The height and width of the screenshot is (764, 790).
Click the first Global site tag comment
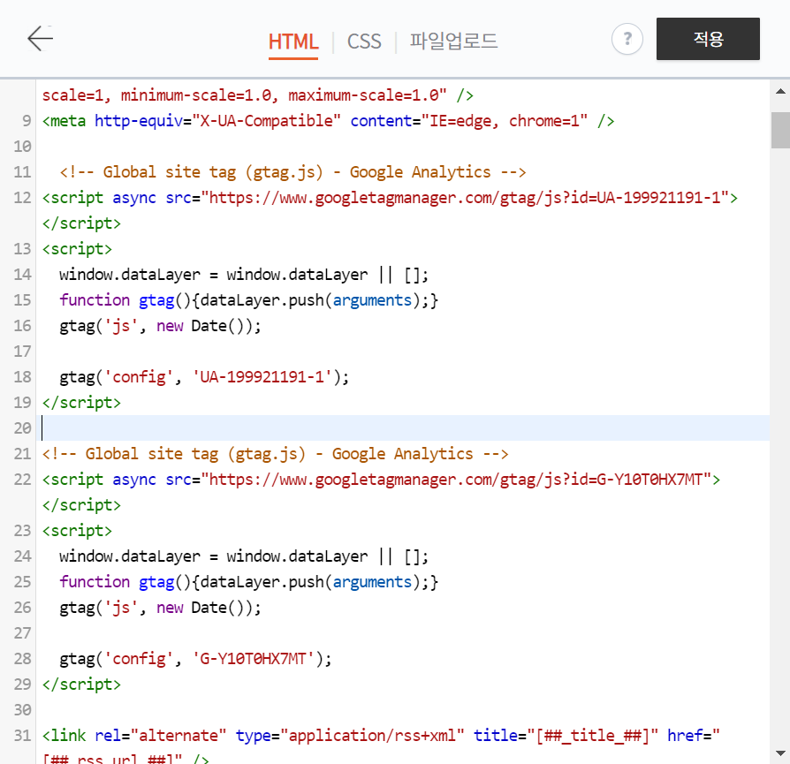coord(292,172)
